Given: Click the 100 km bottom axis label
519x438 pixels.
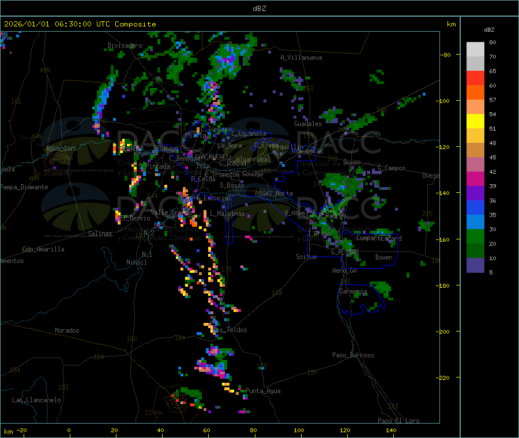Looking at the screenshot, I should point(299,430).
